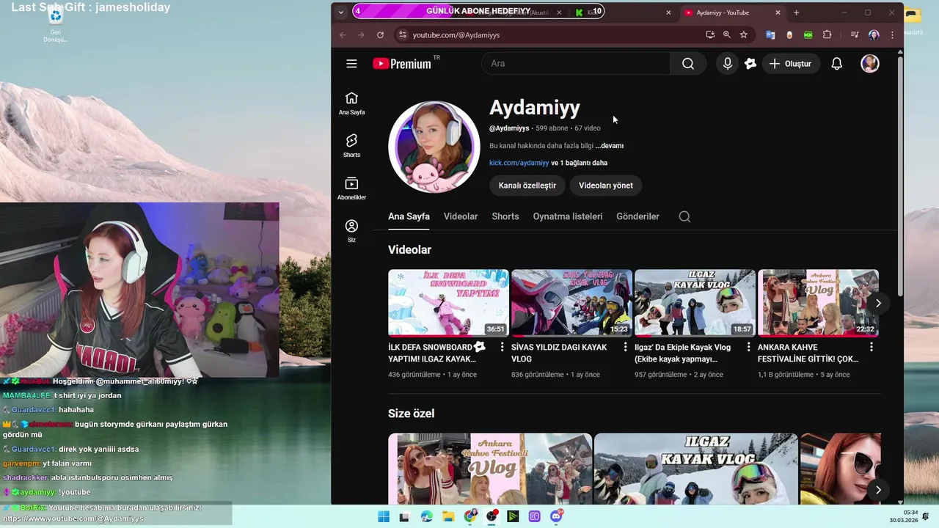This screenshot has height=528, width=939.
Task: Open options menu for İLK DEFA SNOWBOARD video
Action: (x=503, y=347)
